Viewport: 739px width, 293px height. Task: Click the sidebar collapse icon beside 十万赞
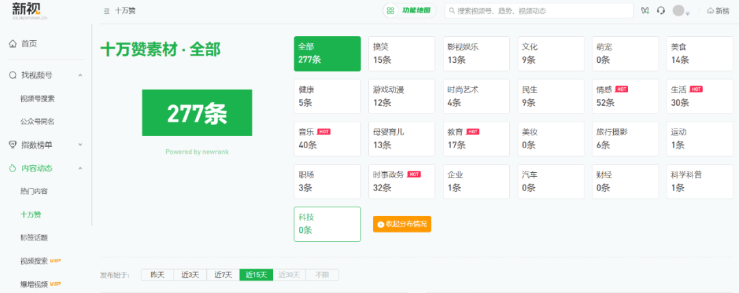(x=106, y=11)
